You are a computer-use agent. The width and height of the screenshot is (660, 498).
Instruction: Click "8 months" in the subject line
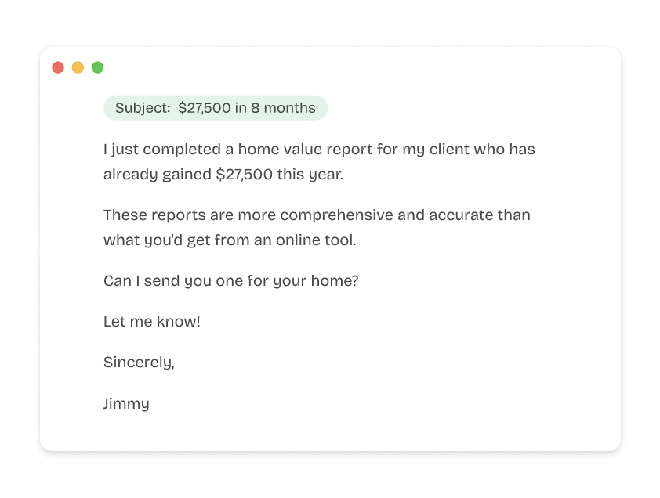(x=283, y=108)
